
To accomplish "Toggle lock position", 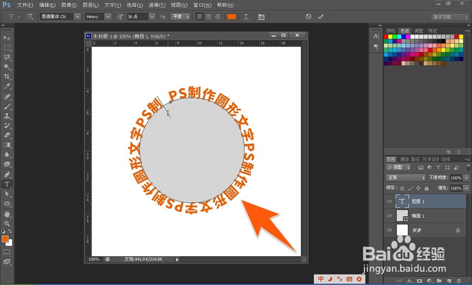I will pos(418,188).
